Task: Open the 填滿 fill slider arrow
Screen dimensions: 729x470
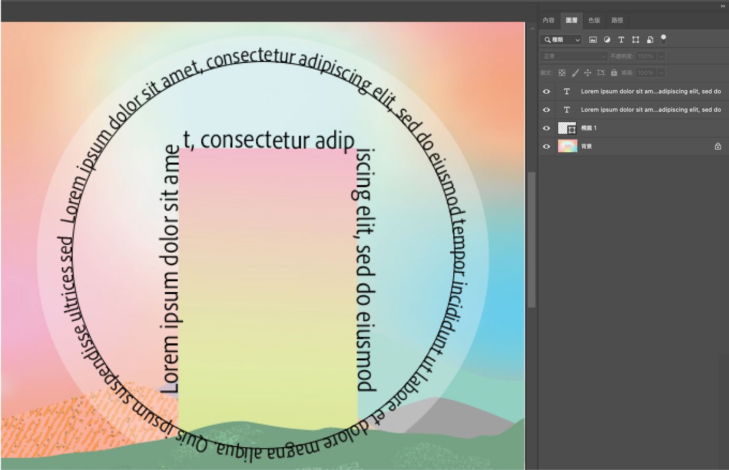Action: (661, 73)
